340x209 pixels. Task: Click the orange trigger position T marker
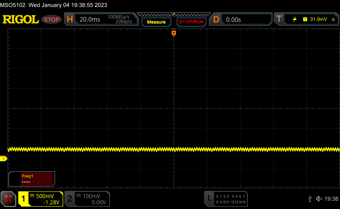point(174,33)
